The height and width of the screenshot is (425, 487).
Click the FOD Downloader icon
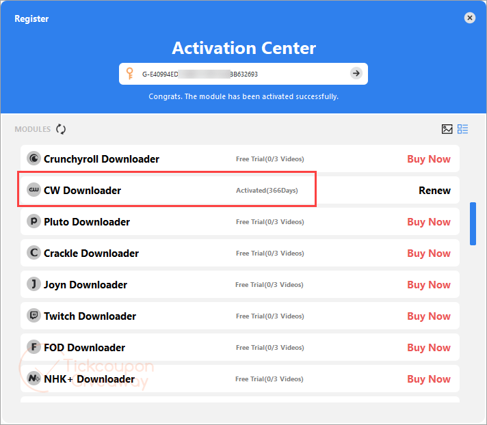[34, 347]
